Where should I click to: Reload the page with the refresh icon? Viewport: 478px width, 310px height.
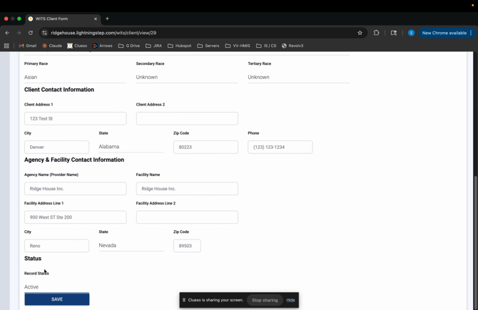(x=31, y=33)
